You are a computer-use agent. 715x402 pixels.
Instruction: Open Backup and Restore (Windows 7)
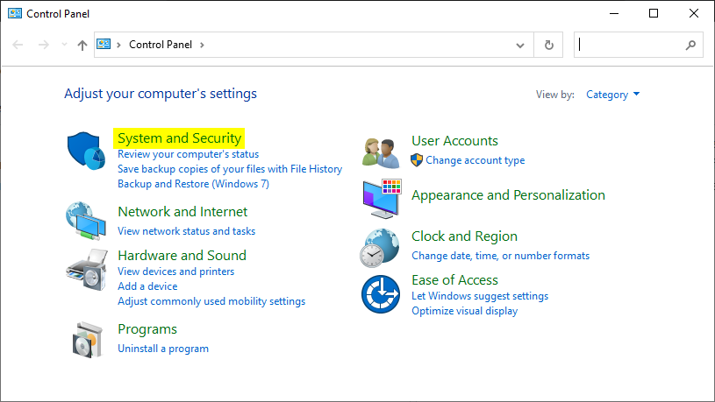point(193,183)
